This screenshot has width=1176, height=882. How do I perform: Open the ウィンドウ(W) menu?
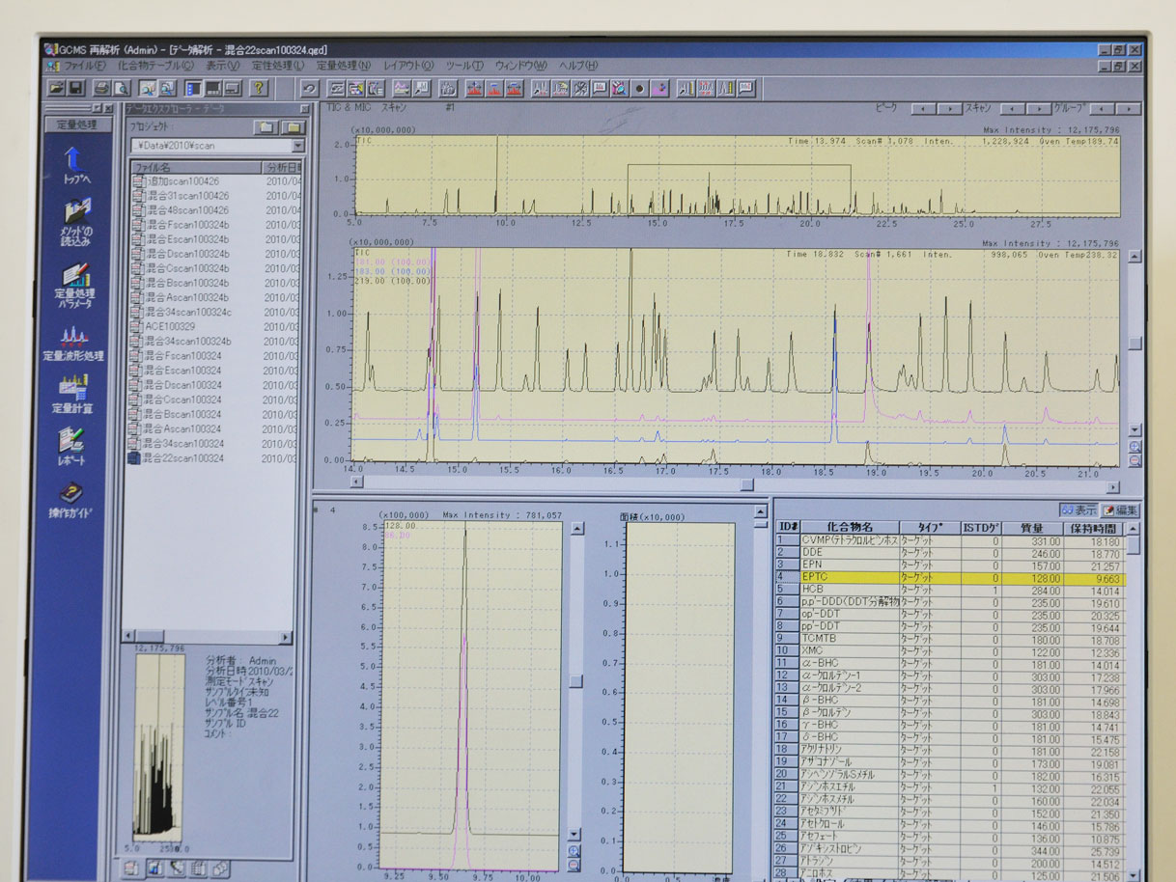pos(520,66)
